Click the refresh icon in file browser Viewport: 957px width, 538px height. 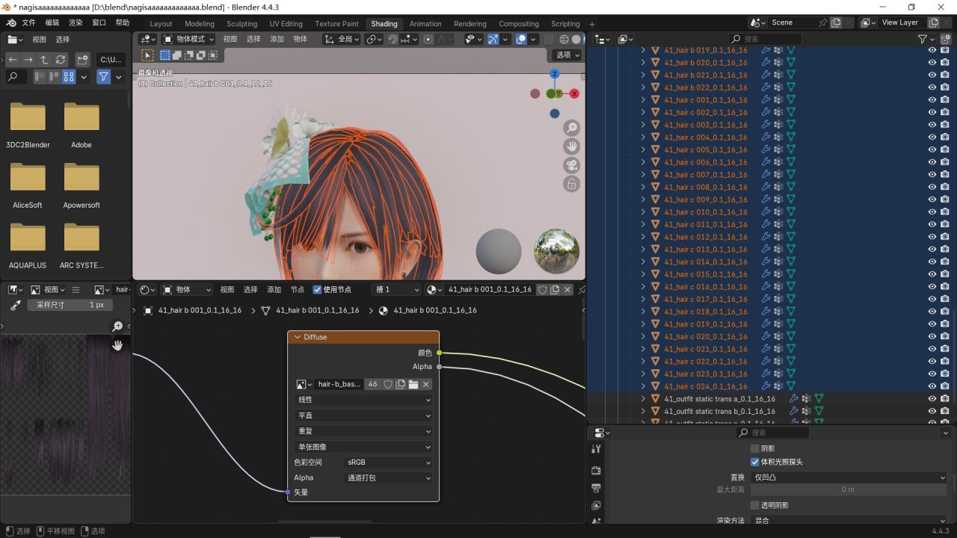(61, 60)
